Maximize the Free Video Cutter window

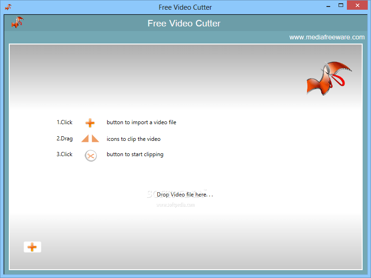click(340, 6)
